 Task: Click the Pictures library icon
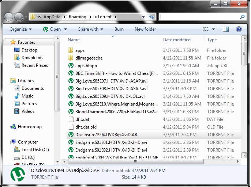point(17,104)
